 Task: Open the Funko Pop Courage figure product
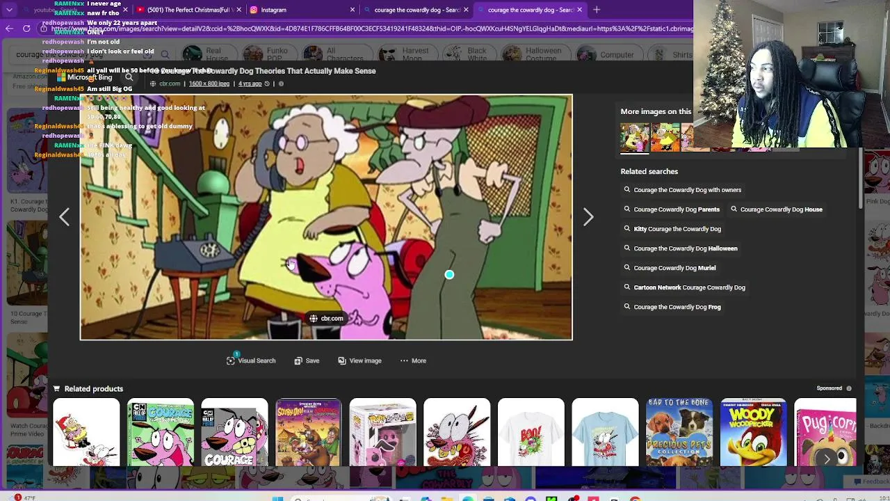tap(383, 432)
